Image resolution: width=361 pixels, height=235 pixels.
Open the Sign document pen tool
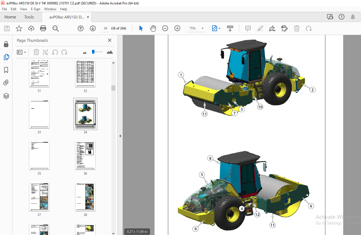tap(272, 28)
